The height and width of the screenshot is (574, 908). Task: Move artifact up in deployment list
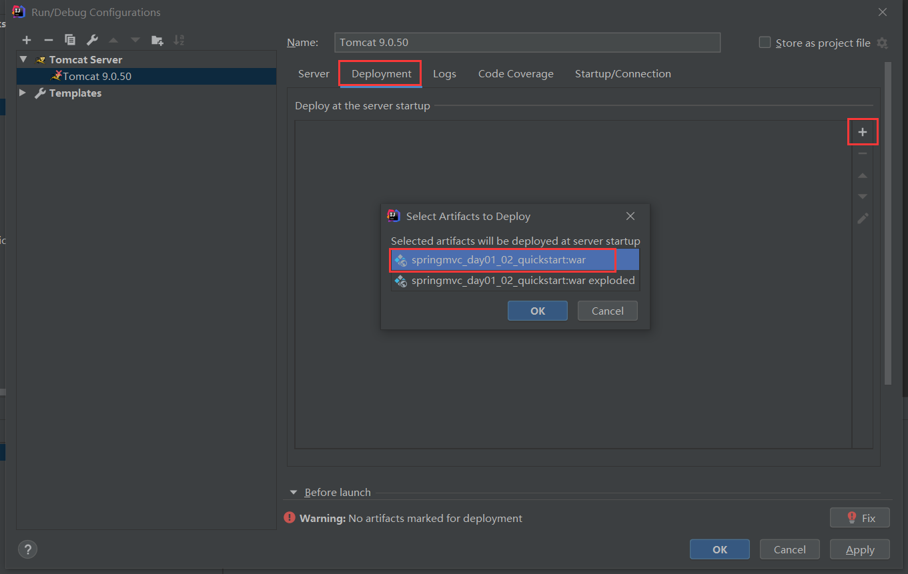(x=863, y=175)
